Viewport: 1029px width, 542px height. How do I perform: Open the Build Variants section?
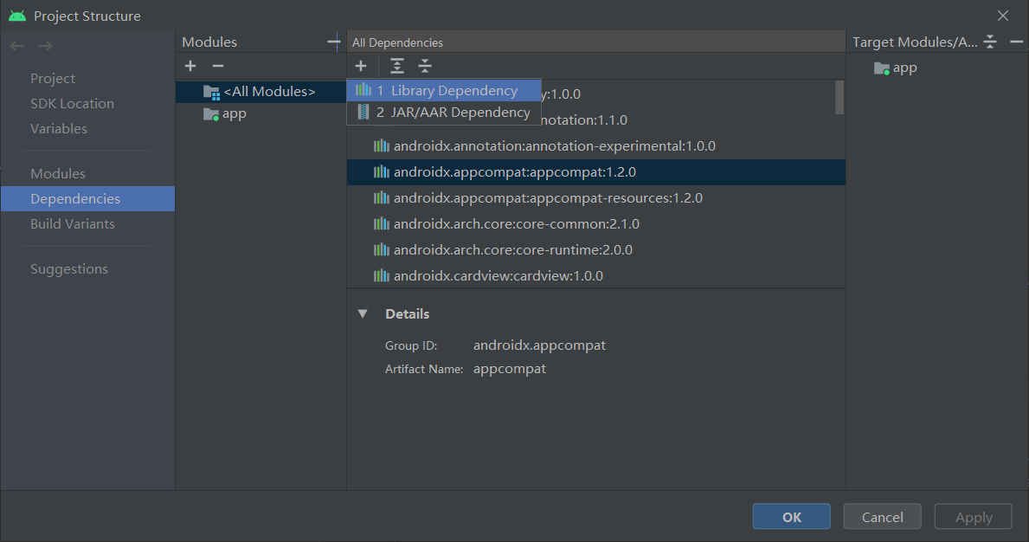72,223
